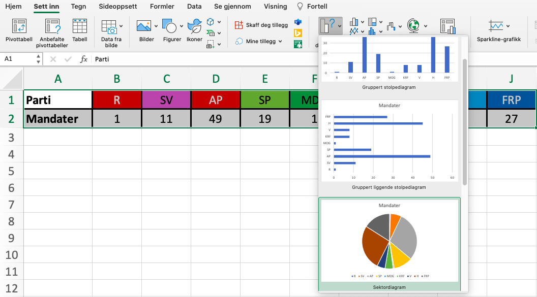The height and width of the screenshot is (297, 537).
Task: Select Anbefalte pivottabeller
Action: pyautogui.click(x=51, y=30)
